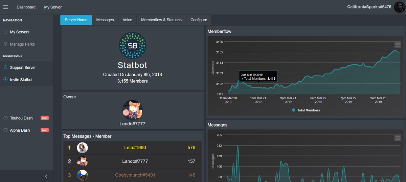Click the rank 2 Lando#7777 avatar

click(82, 161)
